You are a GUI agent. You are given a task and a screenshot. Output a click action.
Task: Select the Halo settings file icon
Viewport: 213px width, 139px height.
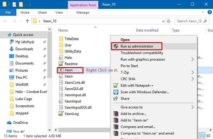point(61,57)
